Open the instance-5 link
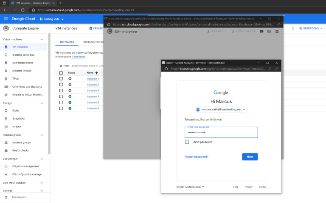Image resolution: width=326 pixels, height=203 pixels. tap(93, 103)
